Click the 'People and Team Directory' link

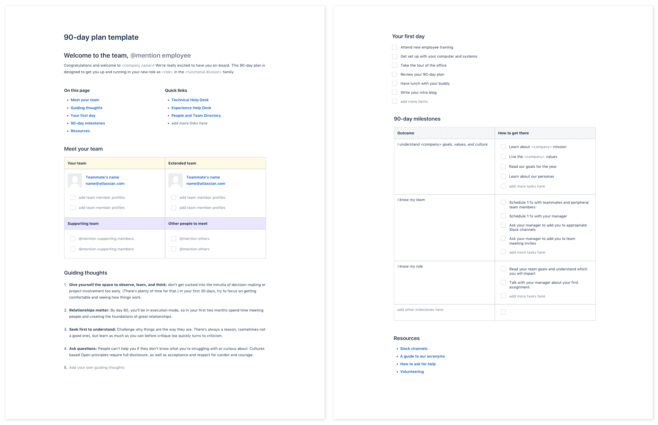(x=196, y=116)
